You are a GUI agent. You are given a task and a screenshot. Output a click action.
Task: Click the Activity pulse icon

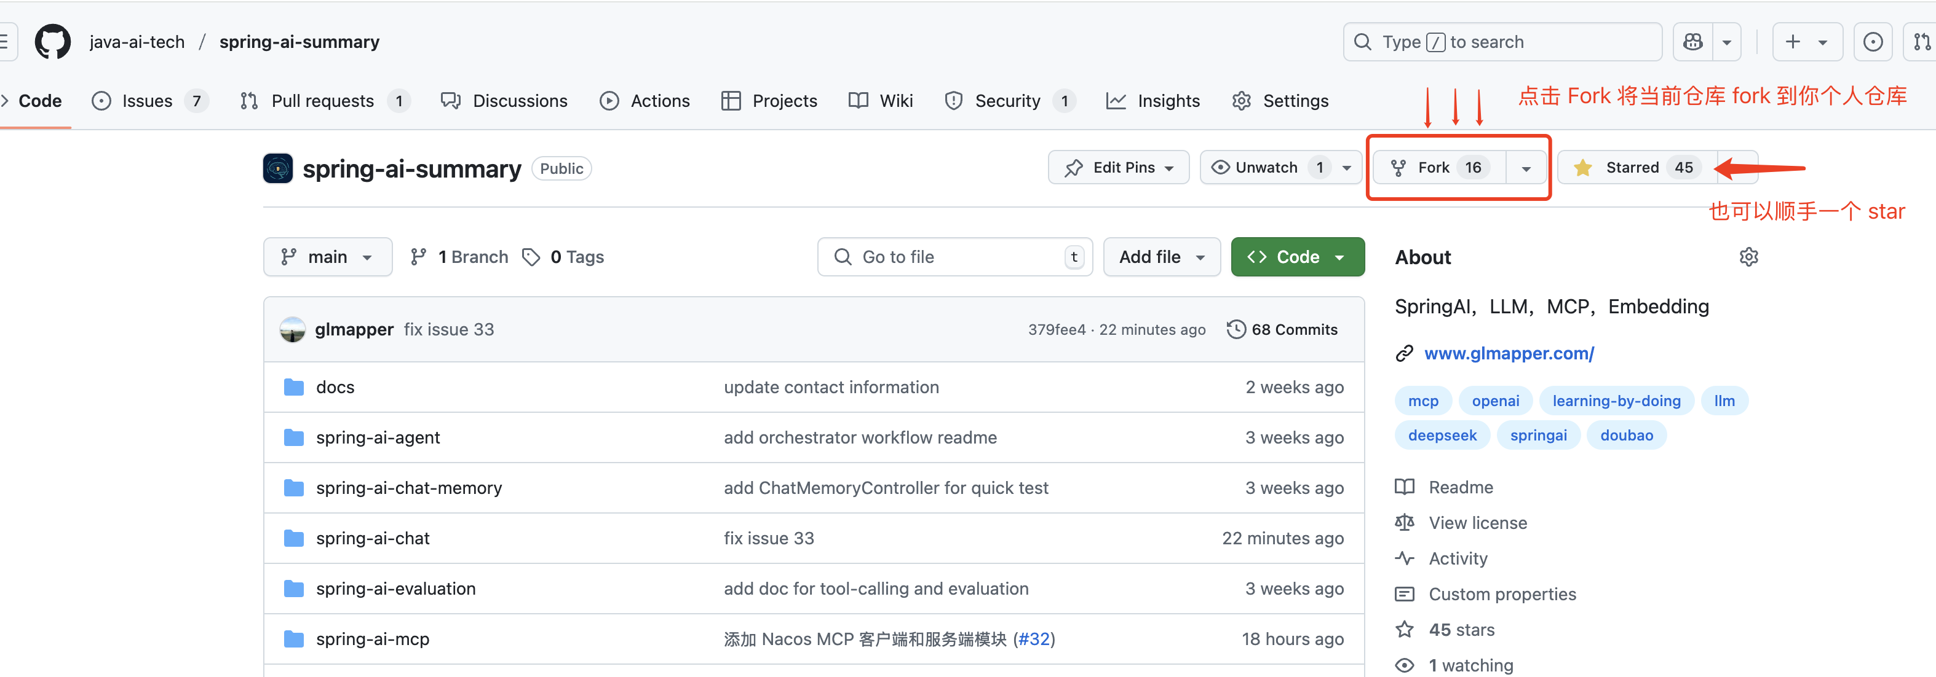[1404, 558]
